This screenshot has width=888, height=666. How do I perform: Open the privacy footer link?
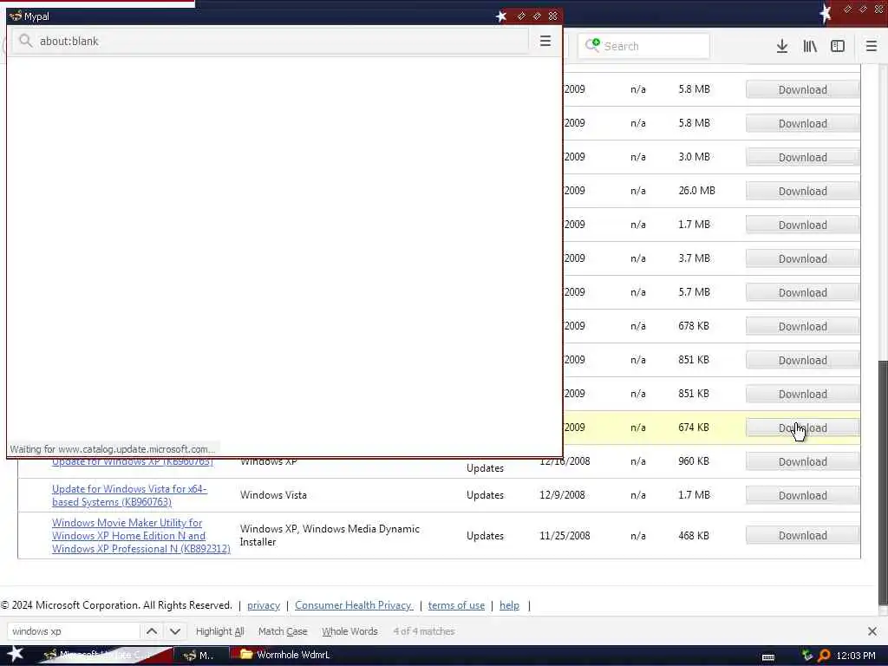point(264,605)
